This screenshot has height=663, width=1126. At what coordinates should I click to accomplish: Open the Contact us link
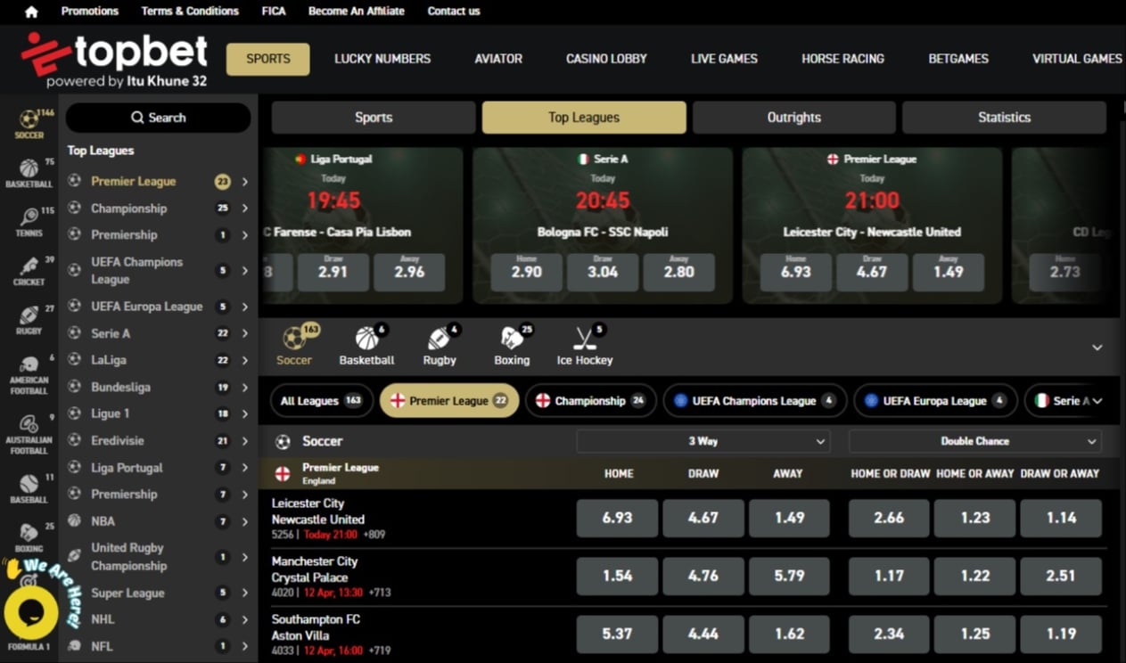pos(454,12)
